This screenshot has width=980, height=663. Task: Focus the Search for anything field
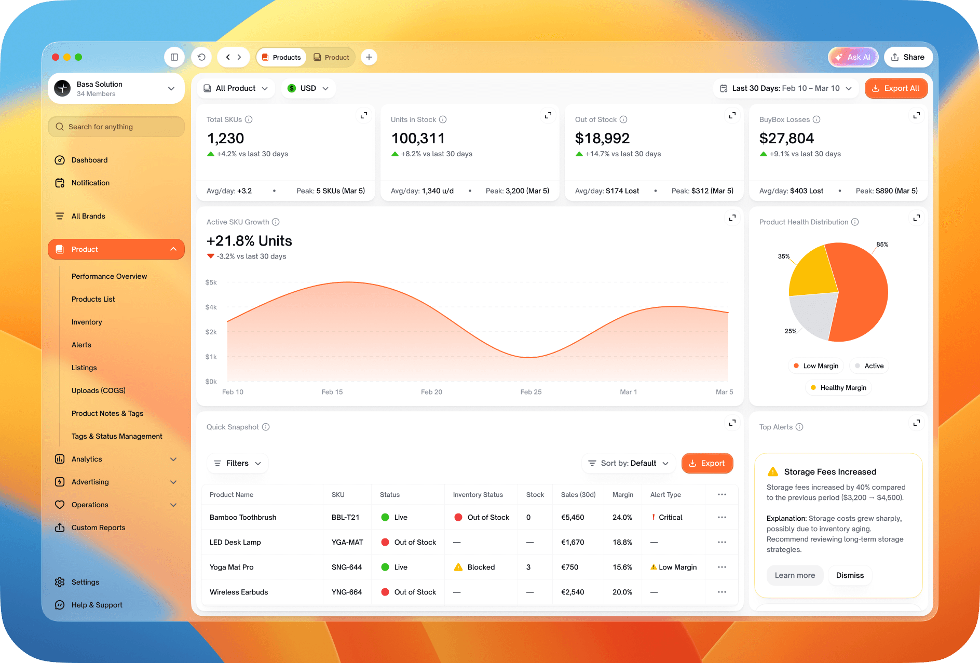pos(116,127)
